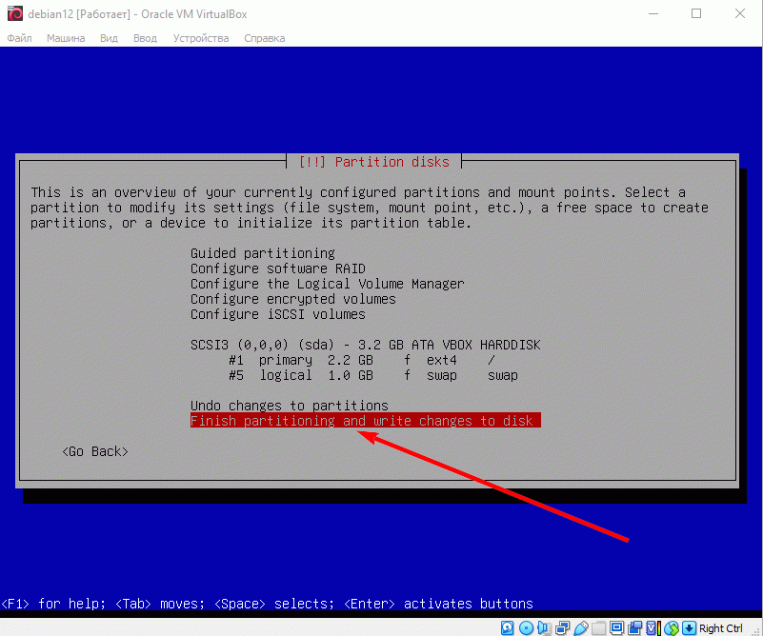763x636 pixels.
Task: Select Configure iSCSI volumes
Action: tap(278, 314)
